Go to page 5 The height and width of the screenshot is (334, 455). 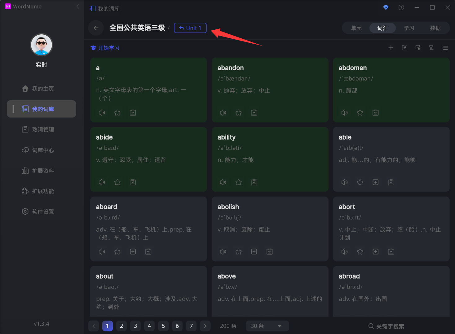coord(163,326)
